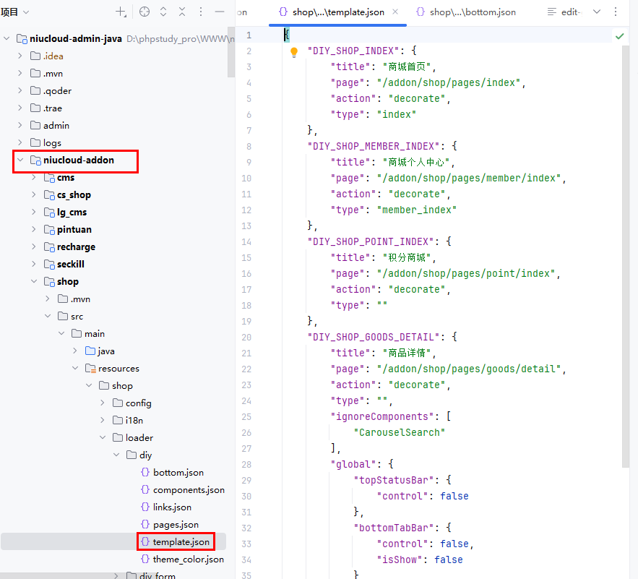The height and width of the screenshot is (579, 638).
Task: Select theme_color.json file in tree
Action: (188, 559)
